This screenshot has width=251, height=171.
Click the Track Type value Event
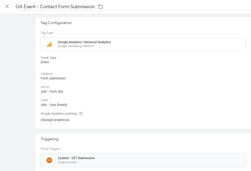45,62
